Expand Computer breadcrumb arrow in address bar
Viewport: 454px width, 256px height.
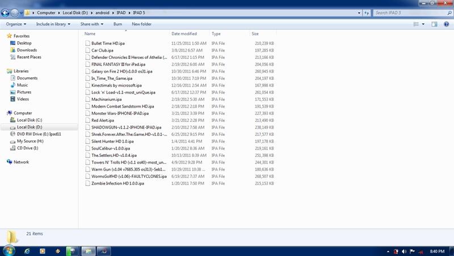(x=59, y=12)
